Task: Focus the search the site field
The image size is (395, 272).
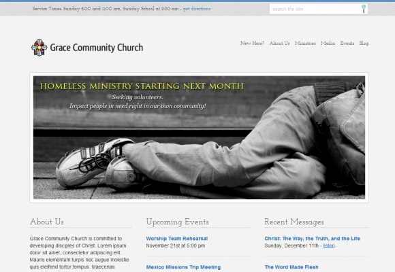Action: point(315,9)
